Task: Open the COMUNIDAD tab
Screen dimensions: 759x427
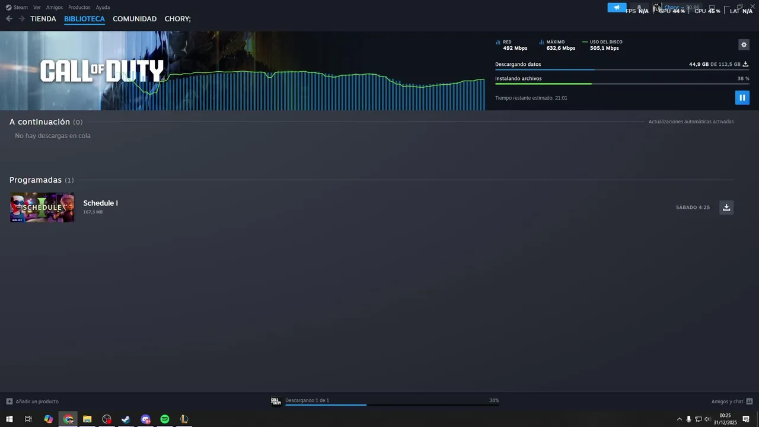Action: point(135,19)
